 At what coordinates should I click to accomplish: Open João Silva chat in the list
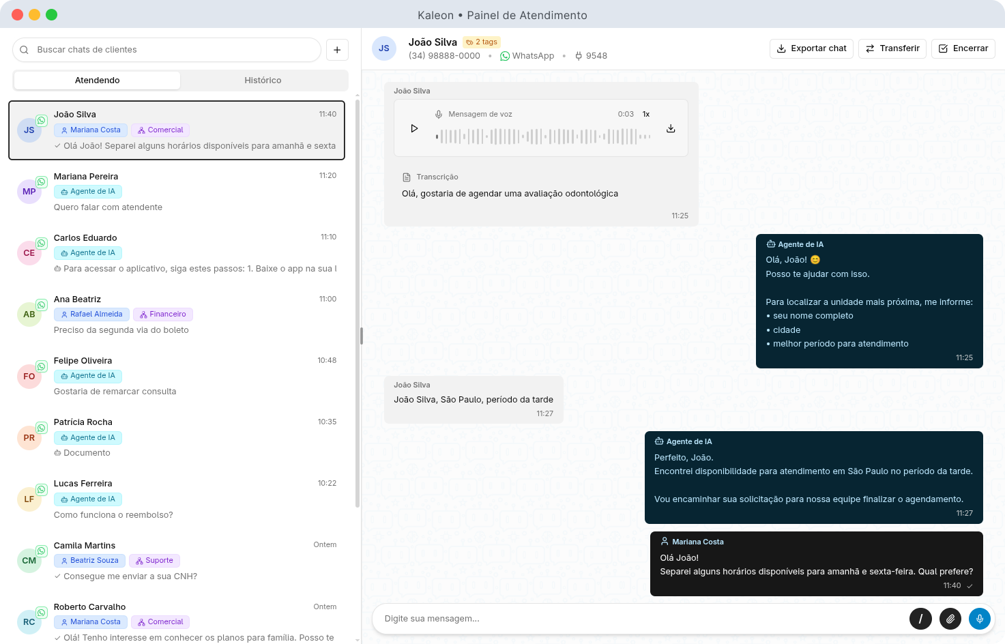[177, 130]
